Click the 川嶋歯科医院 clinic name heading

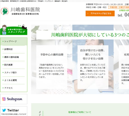(x=25, y=10)
